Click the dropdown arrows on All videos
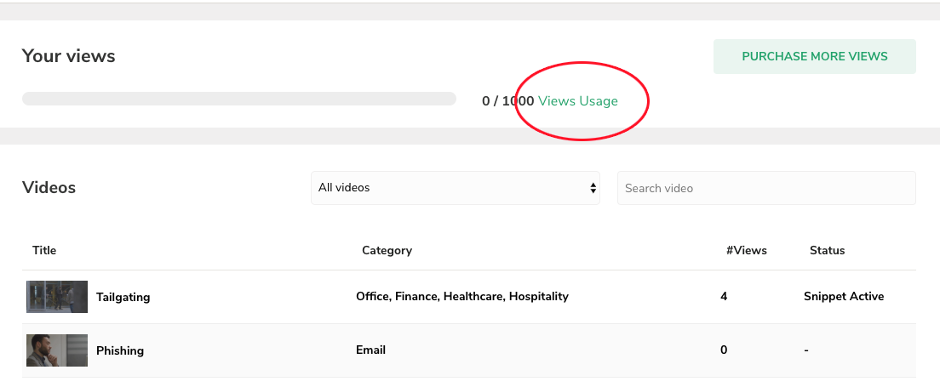The width and height of the screenshot is (940, 387). [593, 188]
